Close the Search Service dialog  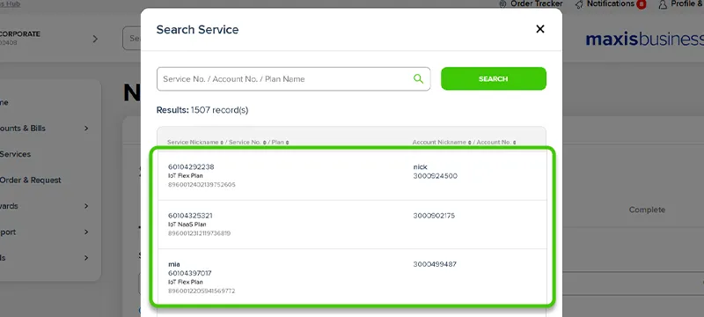tap(540, 29)
